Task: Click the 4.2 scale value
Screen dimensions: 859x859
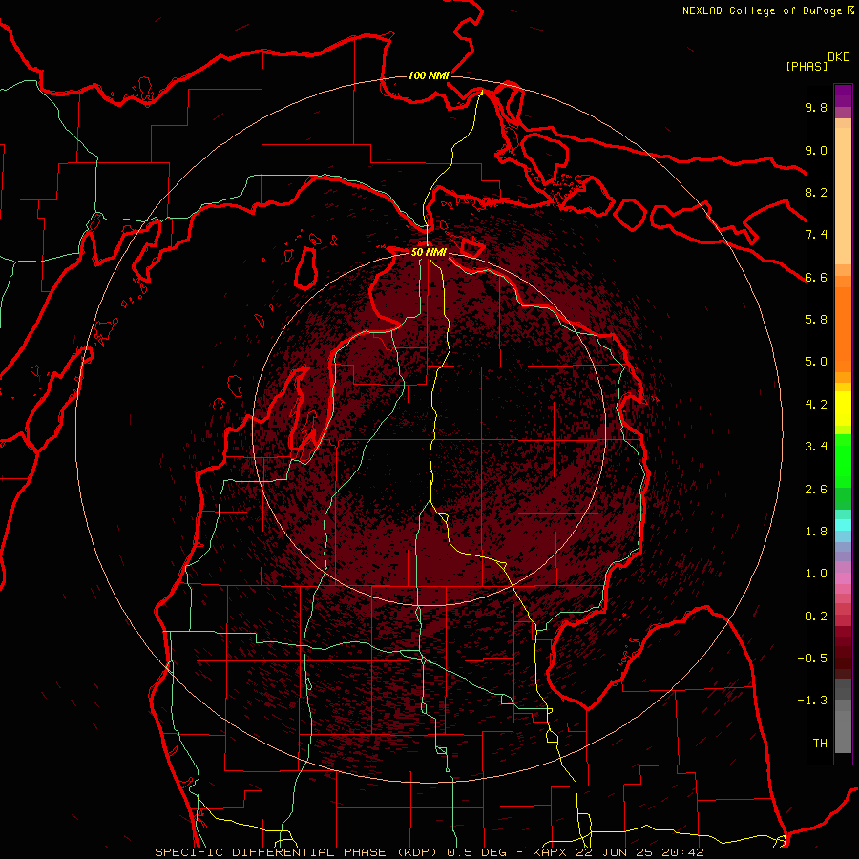Action: [x=816, y=405]
